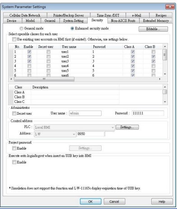This screenshot has height=209, width=177.
Task: Click user table horizontal scrollbar thumb
Action: pyautogui.click(x=44, y=79)
